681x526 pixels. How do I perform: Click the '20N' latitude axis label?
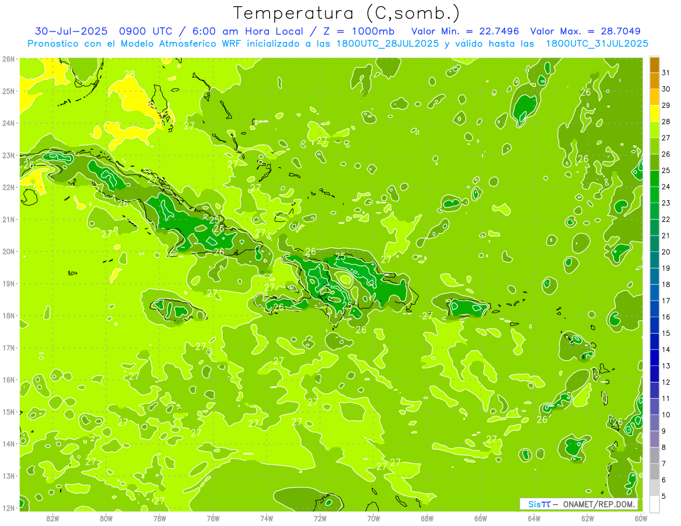pyautogui.click(x=9, y=251)
